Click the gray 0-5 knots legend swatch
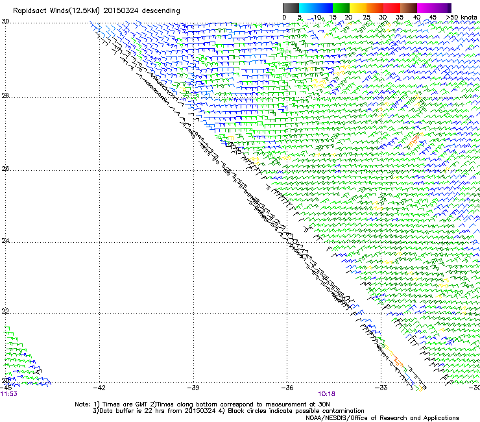 (x=291, y=8)
